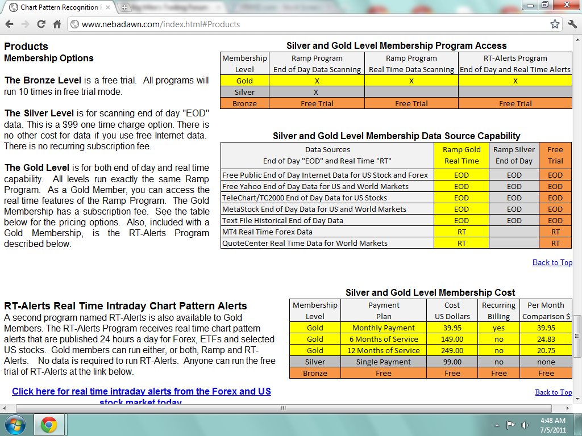This screenshot has width=582, height=436.
Task: Close the Chart Pattern Recognition tab
Action: 108,7
